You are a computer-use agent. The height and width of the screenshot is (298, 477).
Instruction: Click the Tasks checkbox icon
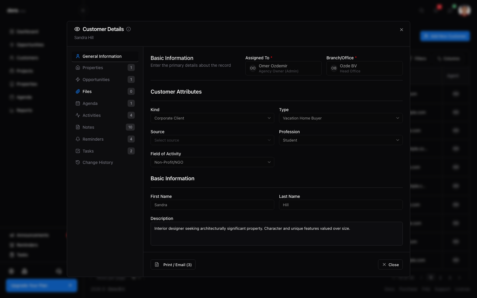coord(78,151)
